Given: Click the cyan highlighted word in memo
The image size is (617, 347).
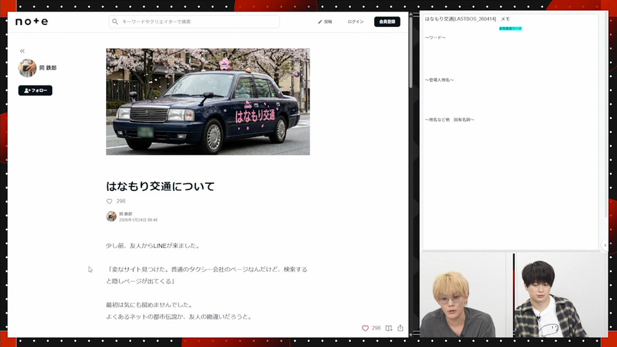Looking at the screenshot, I should point(510,28).
